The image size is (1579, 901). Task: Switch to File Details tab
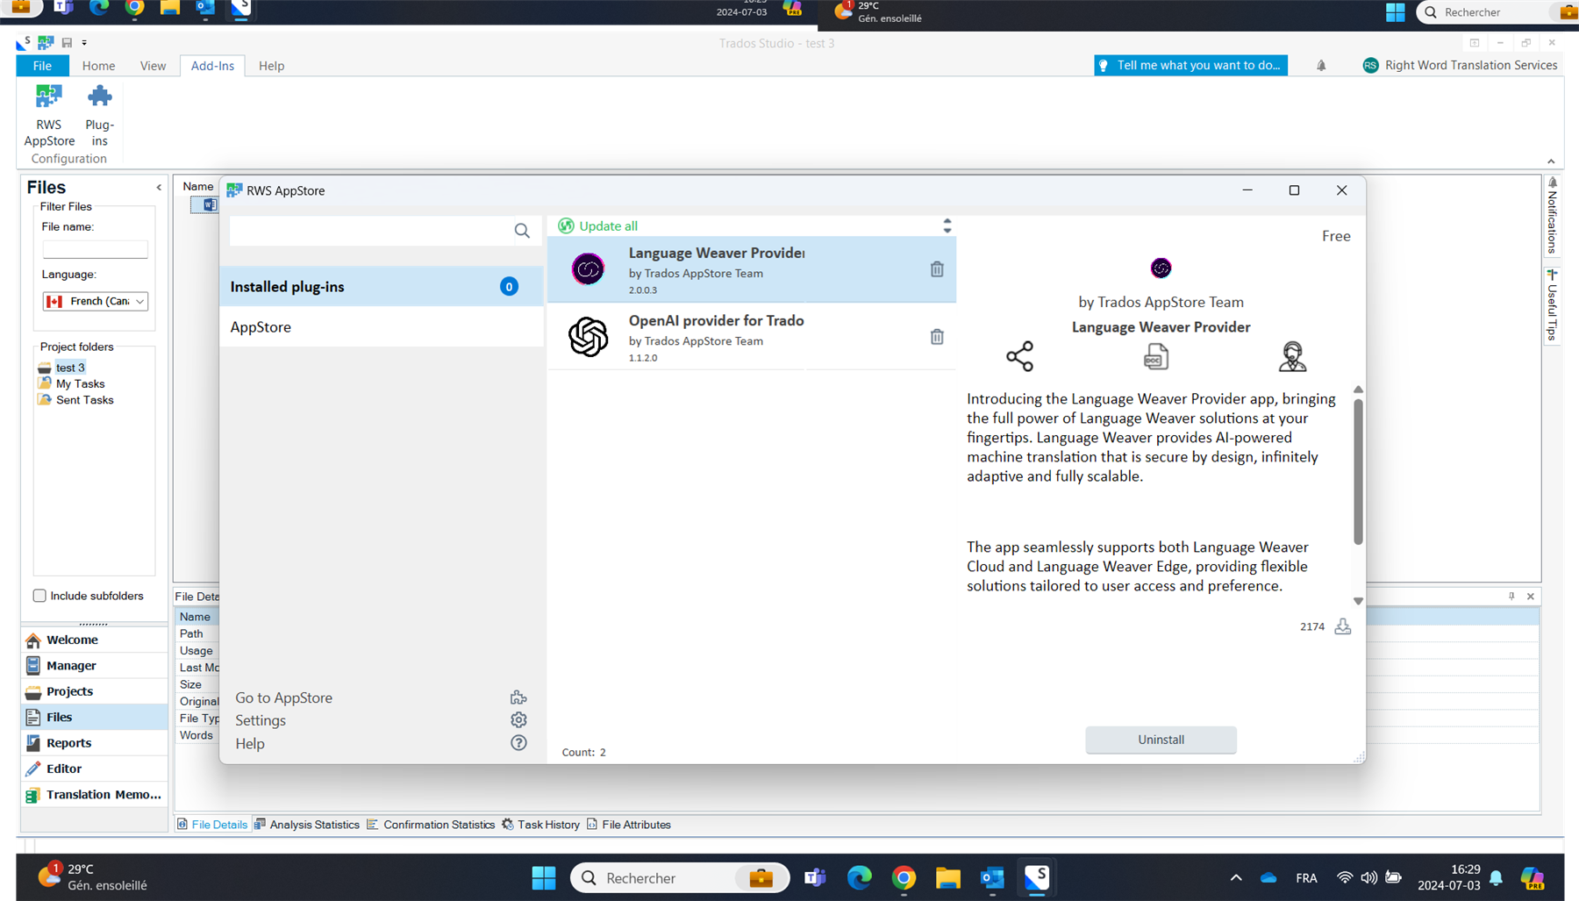click(212, 825)
